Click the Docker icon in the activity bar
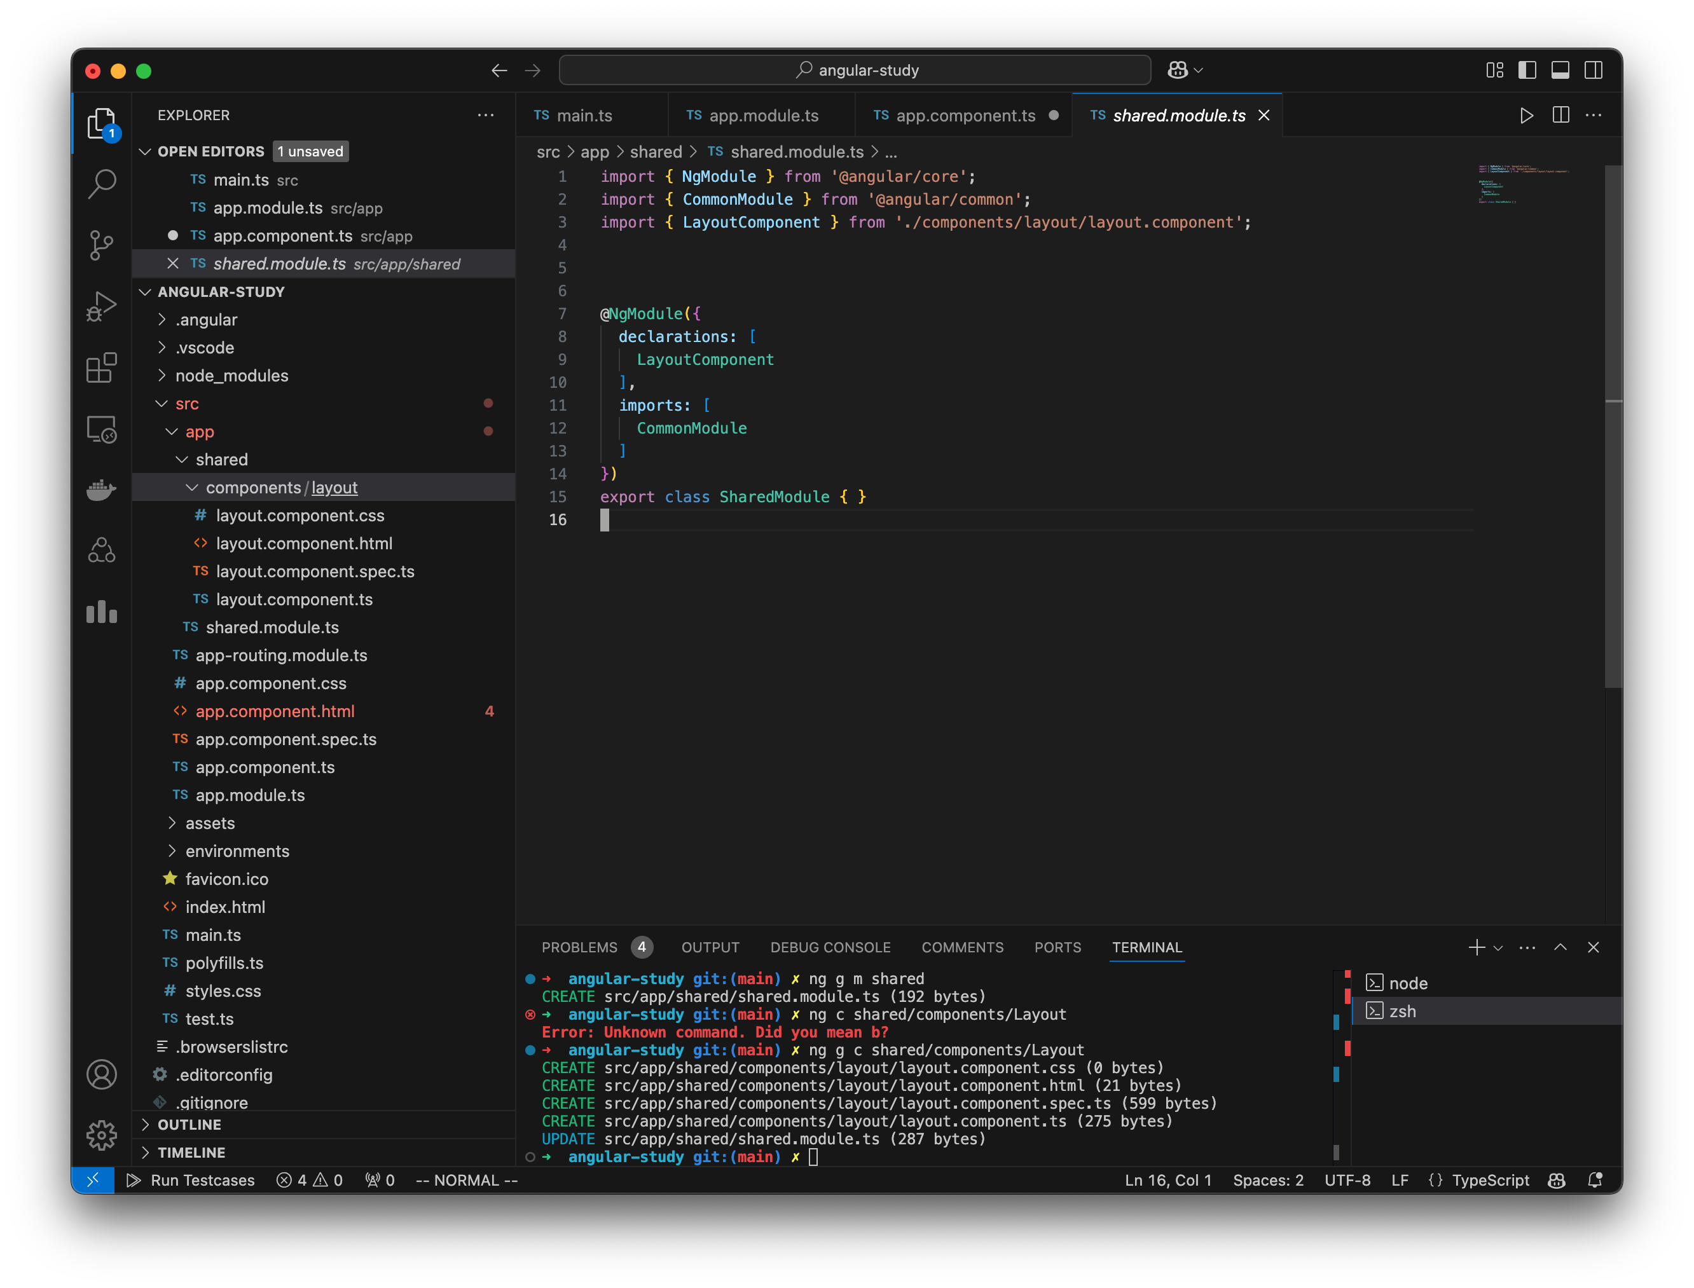 coord(102,490)
